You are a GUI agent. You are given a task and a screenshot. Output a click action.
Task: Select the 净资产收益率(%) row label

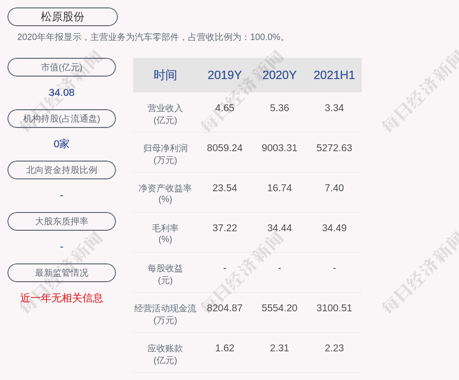click(165, 194)
